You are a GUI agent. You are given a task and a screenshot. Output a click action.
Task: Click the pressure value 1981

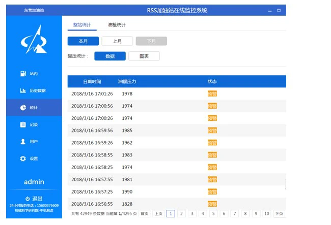click(x=127, y=179)
